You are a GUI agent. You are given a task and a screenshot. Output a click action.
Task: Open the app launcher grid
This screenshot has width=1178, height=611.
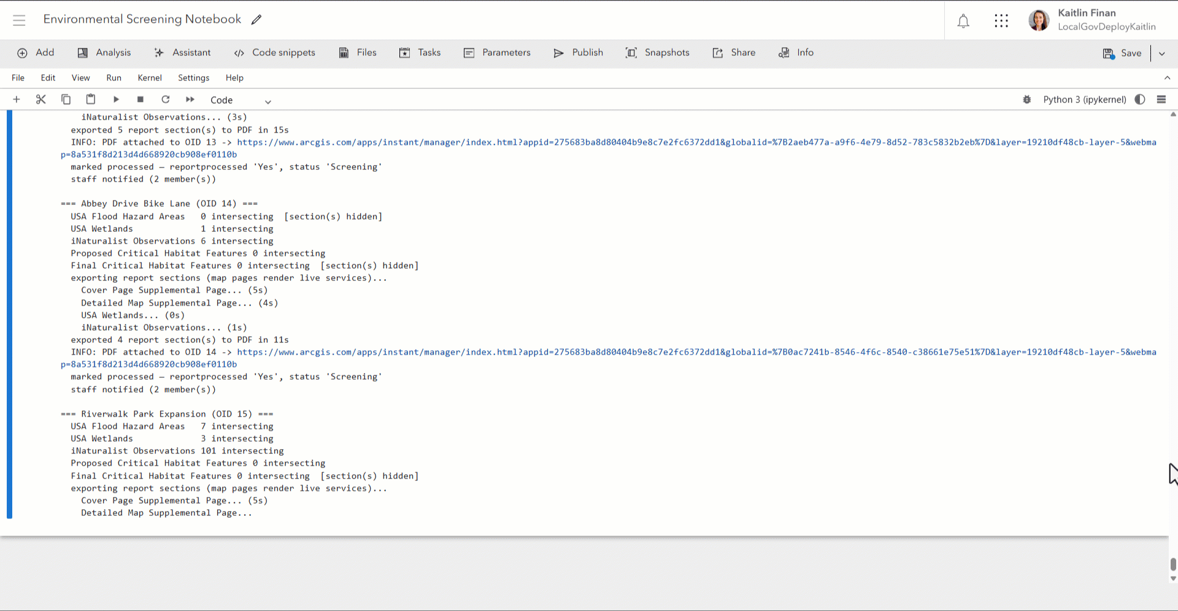[x=1001, y=21]
